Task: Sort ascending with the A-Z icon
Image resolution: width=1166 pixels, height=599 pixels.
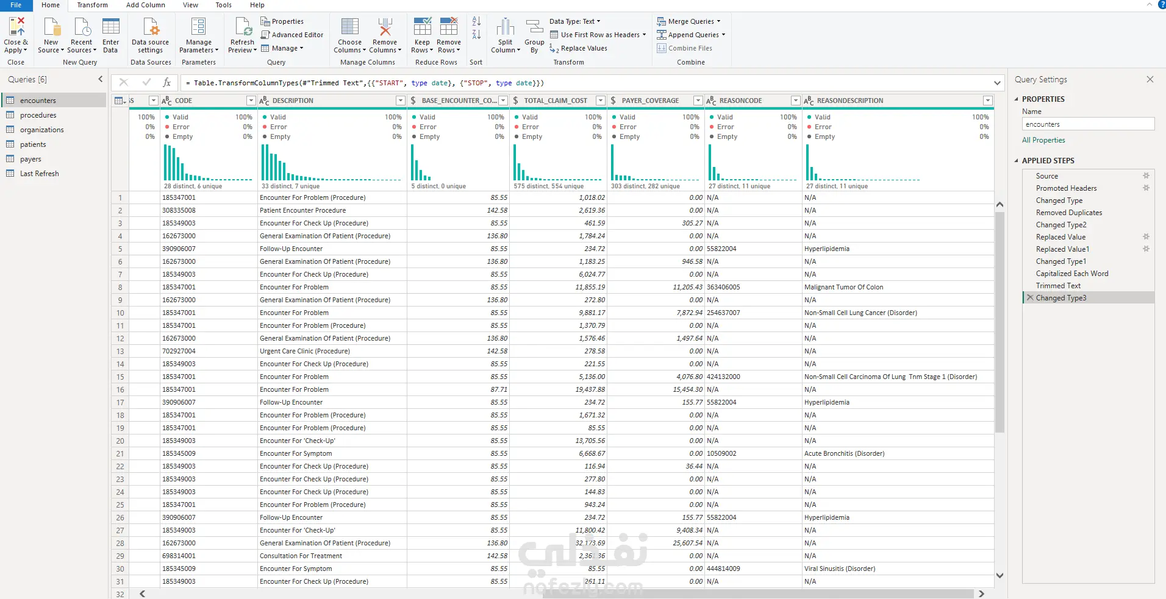Action: pos(476,21)
